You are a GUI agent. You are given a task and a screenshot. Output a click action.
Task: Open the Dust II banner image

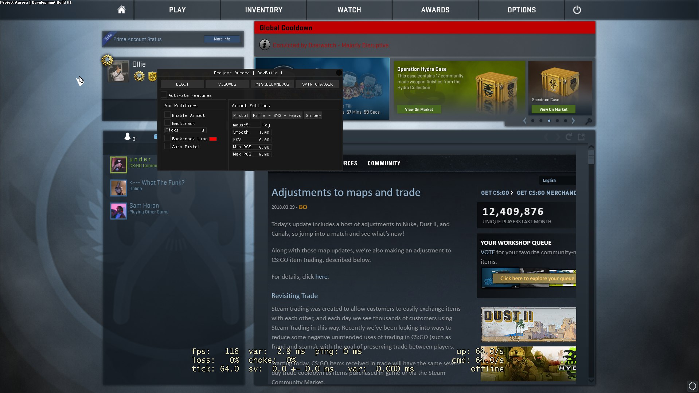coord(528,324)
